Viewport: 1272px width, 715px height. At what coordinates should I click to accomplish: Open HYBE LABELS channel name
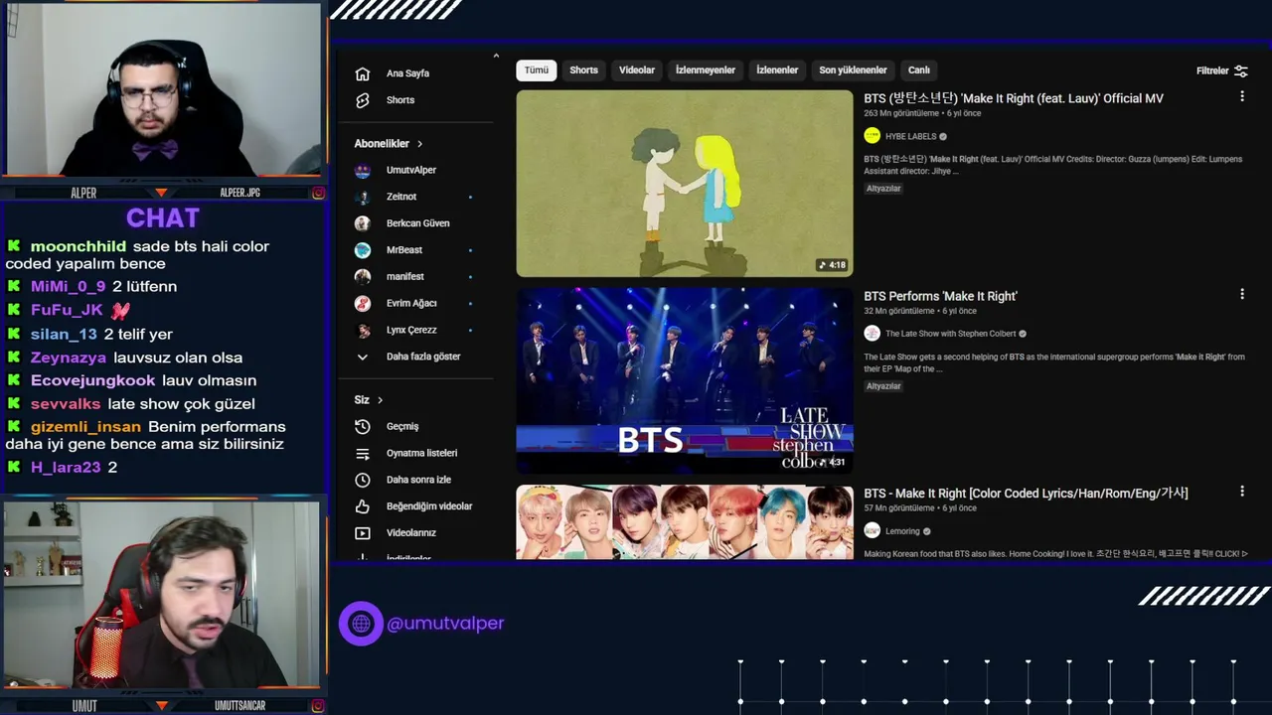(911, 137)
